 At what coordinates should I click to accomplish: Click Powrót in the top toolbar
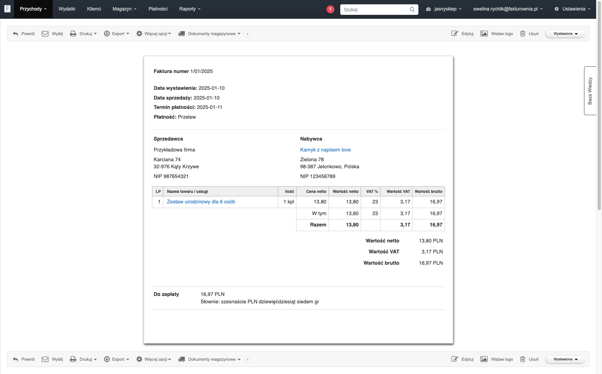(x=24, y=34)
